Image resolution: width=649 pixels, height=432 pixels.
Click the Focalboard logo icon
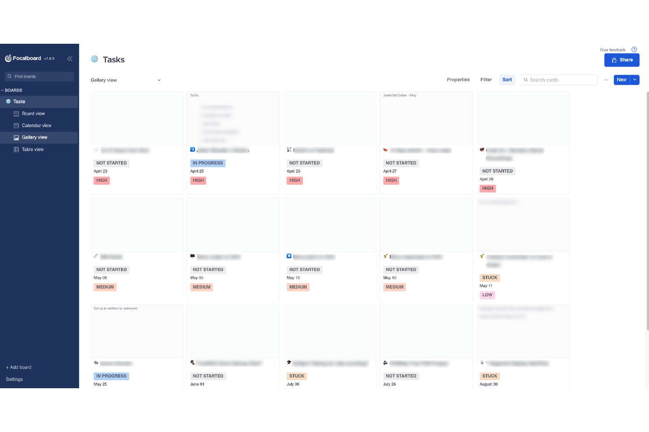pos(8,58)
